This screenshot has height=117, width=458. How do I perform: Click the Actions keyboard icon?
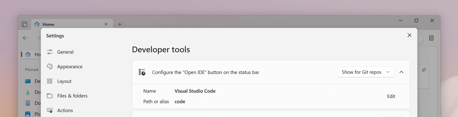(x=50, y=110)
